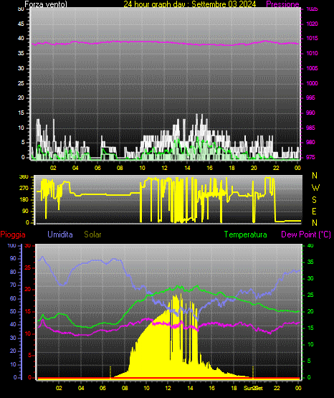Click the S wind direction label
334x398 pixels.
[x=314, y=200]
